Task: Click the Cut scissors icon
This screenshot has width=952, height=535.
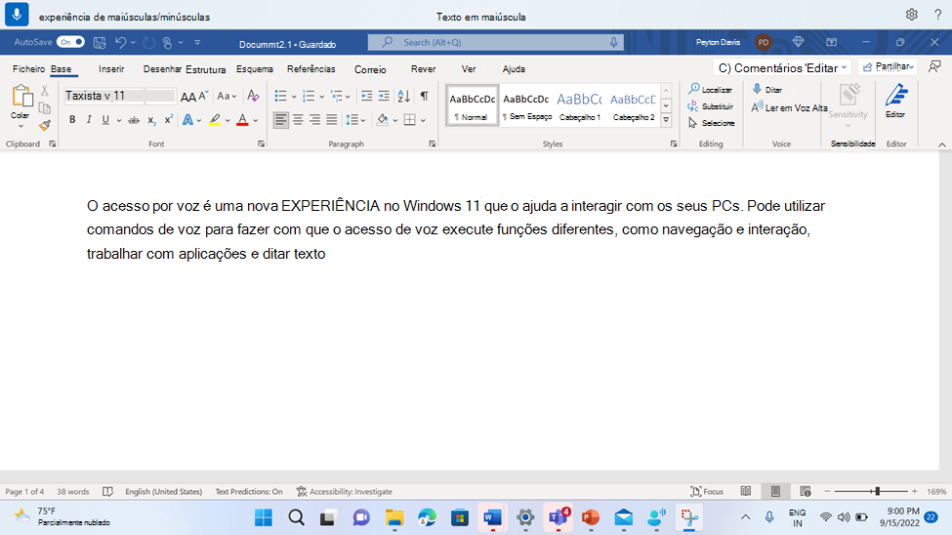Action: tap(44, 91)
